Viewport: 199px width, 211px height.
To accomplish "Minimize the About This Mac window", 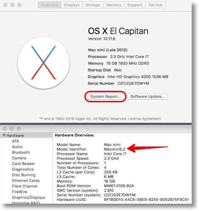I will pos(12,5).
